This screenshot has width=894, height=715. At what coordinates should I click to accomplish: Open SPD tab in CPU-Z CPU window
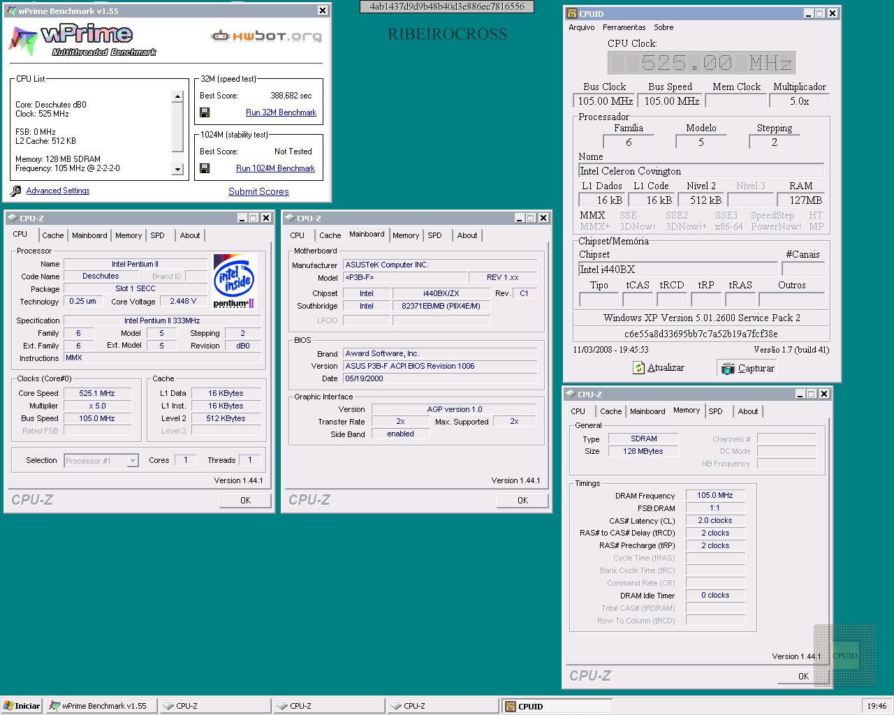pyautogui.click(x=158, y=235)
